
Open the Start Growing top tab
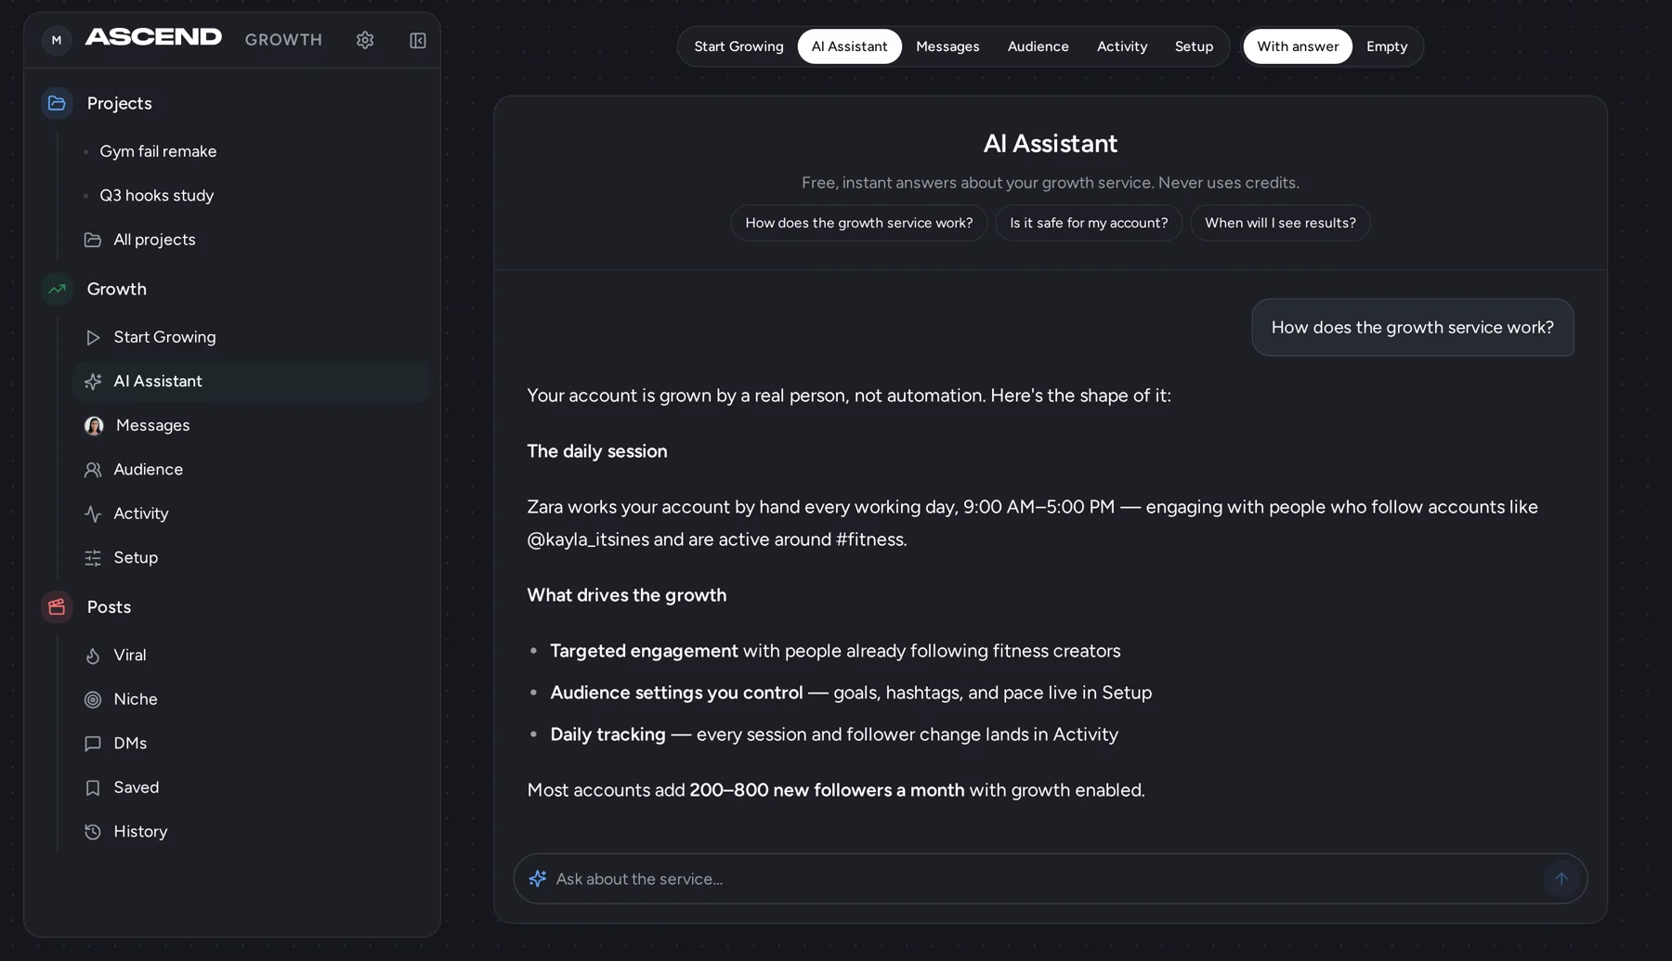coord(738,46)
